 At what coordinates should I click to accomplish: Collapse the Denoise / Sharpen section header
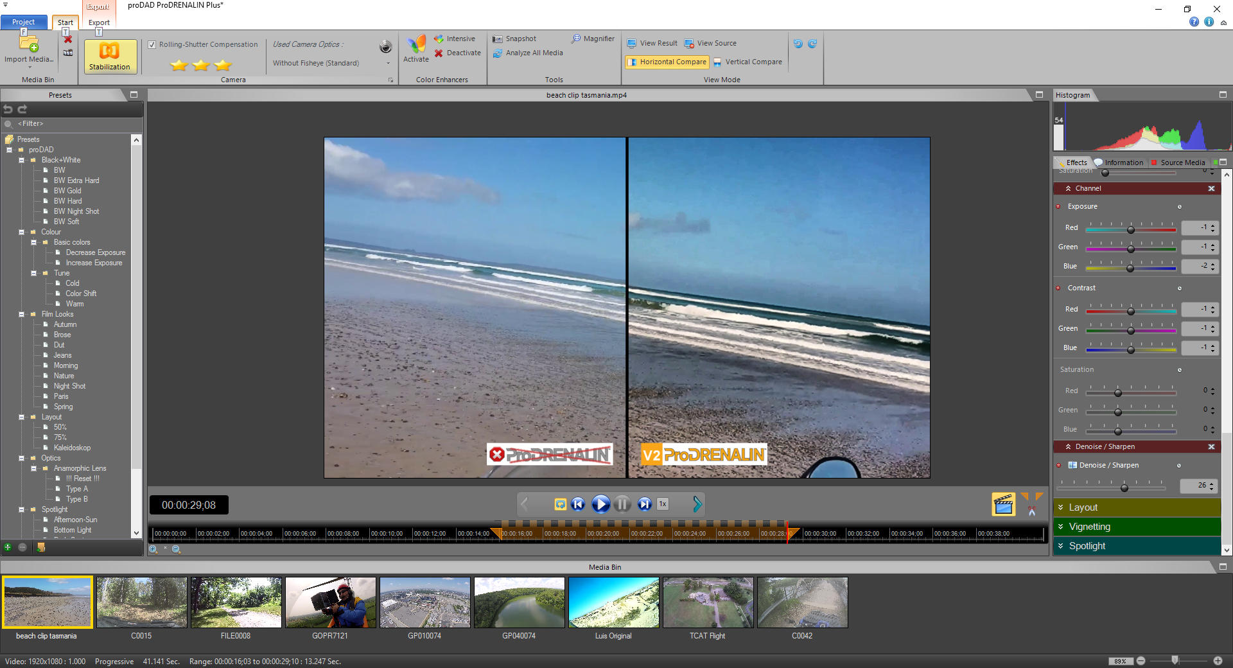[x=1068, y=446]
